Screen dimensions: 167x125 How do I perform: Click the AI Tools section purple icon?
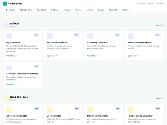[x=6, y=25]
